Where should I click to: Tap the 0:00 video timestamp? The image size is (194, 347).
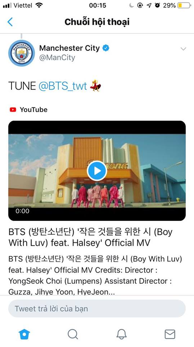[22, 211]
